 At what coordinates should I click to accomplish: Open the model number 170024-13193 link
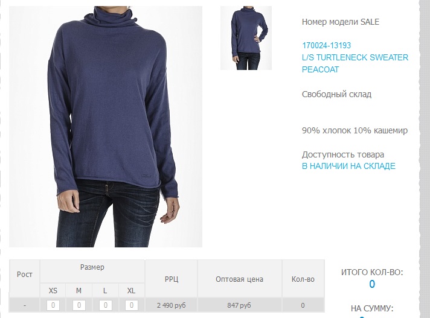click(x=326, y=45)
